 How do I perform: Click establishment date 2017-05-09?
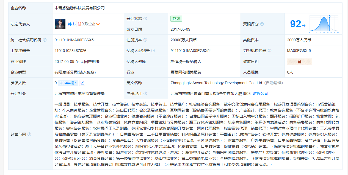coord(180,29)
